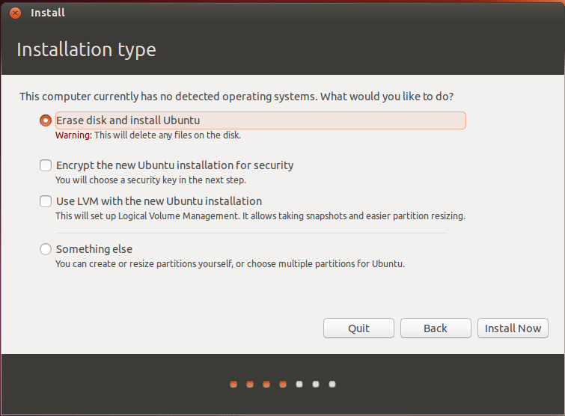Close the Install window with the red button
The width and height of the screenshot is (565, 416).
pyautogui.click(x=15, y=13)
